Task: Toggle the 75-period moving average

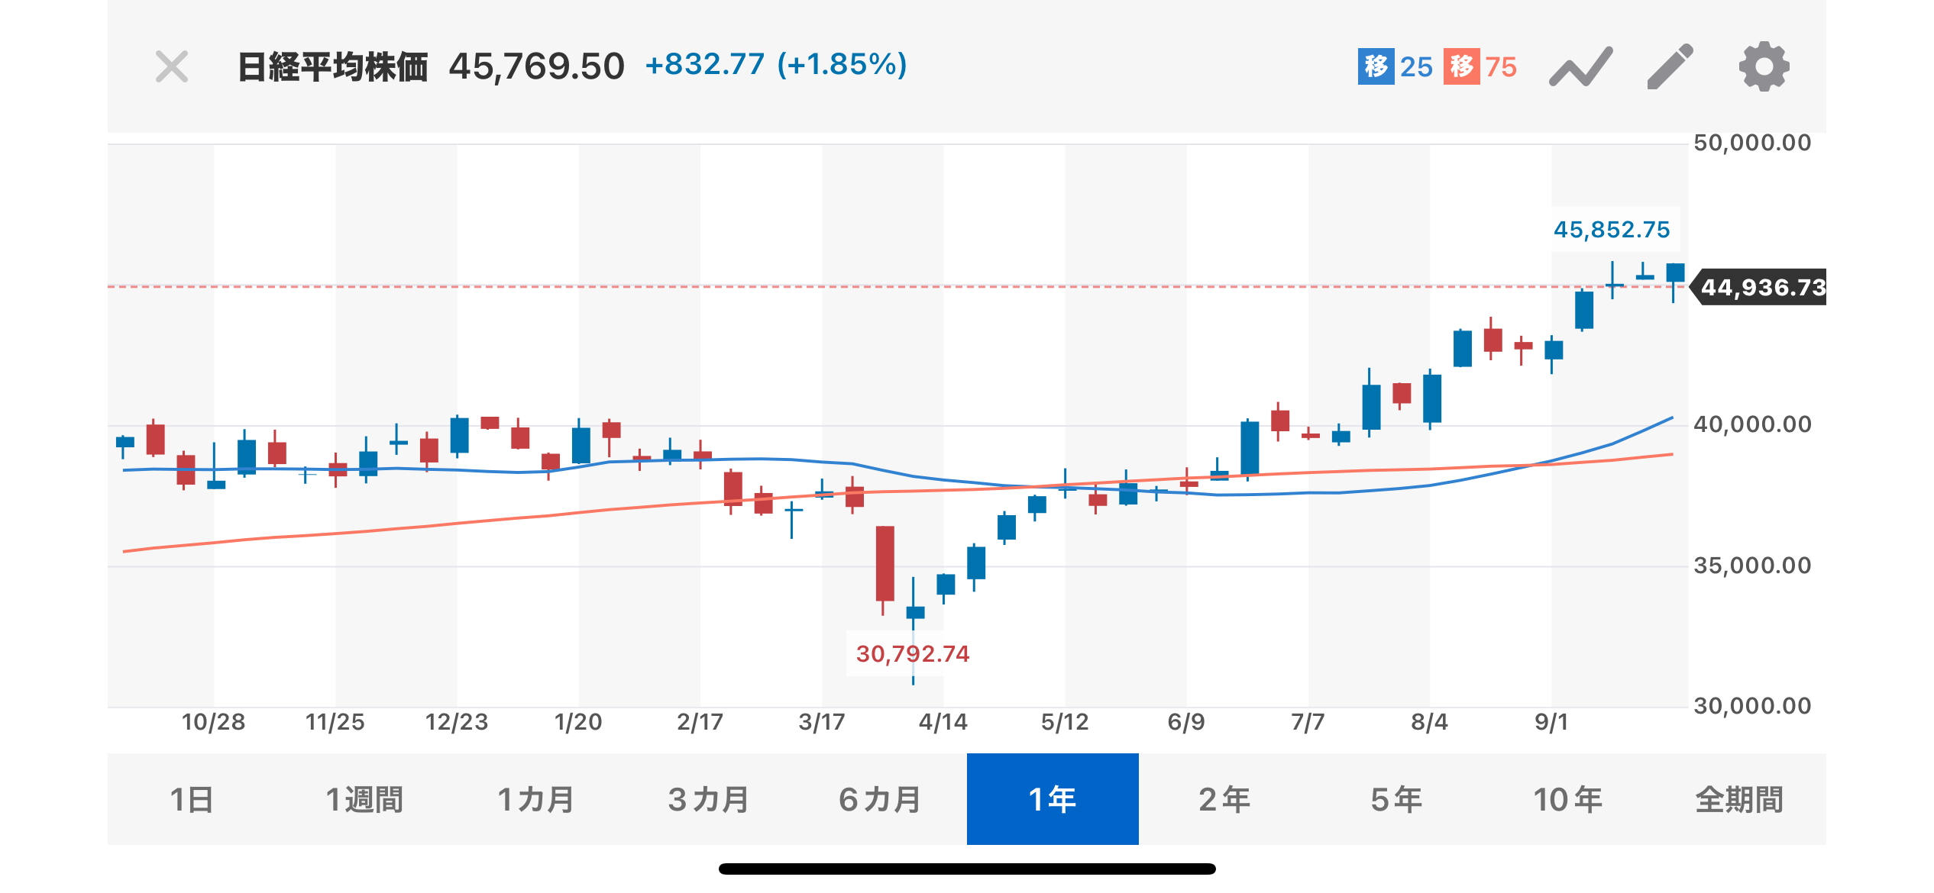Action: [x=1480, y=67]
